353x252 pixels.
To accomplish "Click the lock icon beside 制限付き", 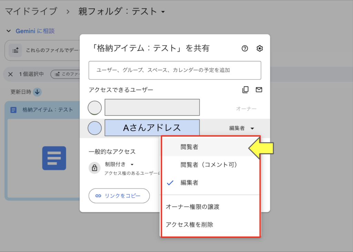I will click(x=94, y=168).
